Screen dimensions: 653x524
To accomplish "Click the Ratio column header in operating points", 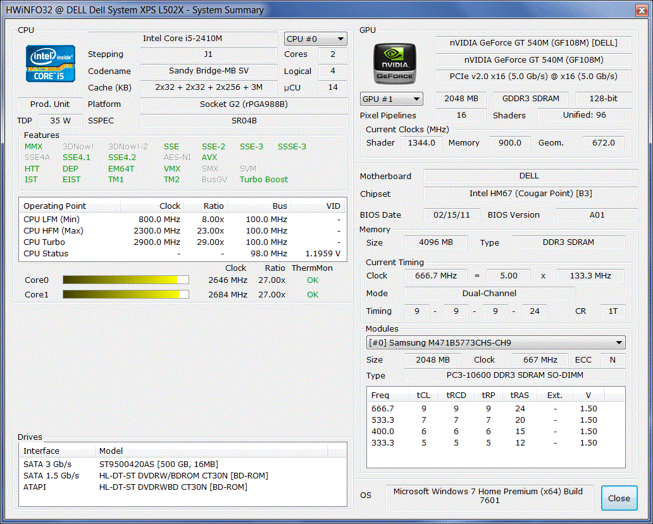I will [x=206, y=206].
